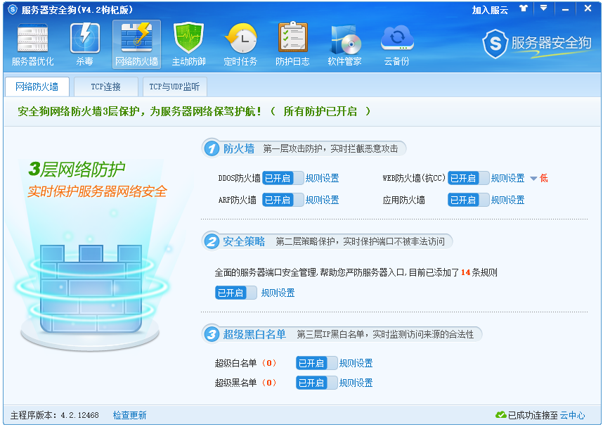The width and height of the screenshot is (603, 427).
Task: Open 规则设置 for 超级白名单
Action: point(356,363)
